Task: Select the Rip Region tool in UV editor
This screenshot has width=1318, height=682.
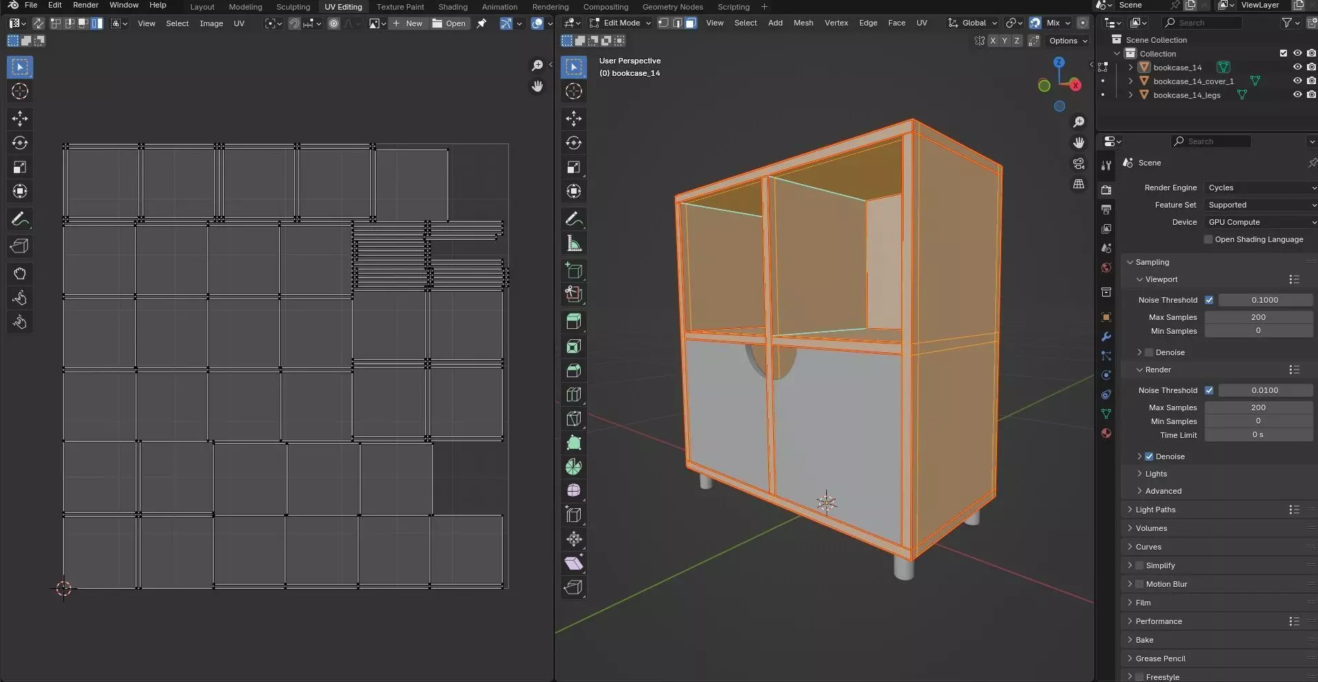Action: [20, 246]
